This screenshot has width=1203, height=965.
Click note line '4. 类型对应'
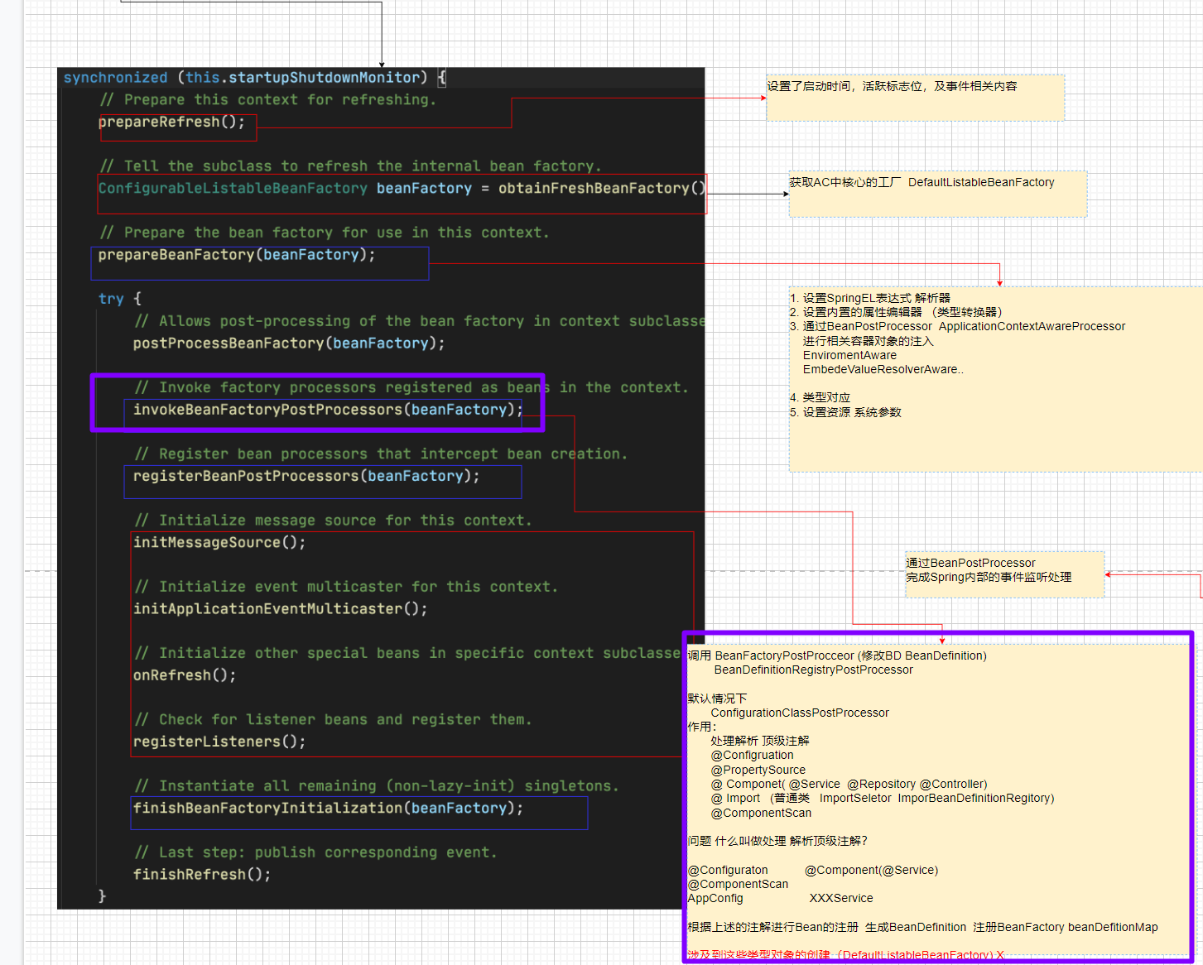pyautogui.click(x=820, y=398)
